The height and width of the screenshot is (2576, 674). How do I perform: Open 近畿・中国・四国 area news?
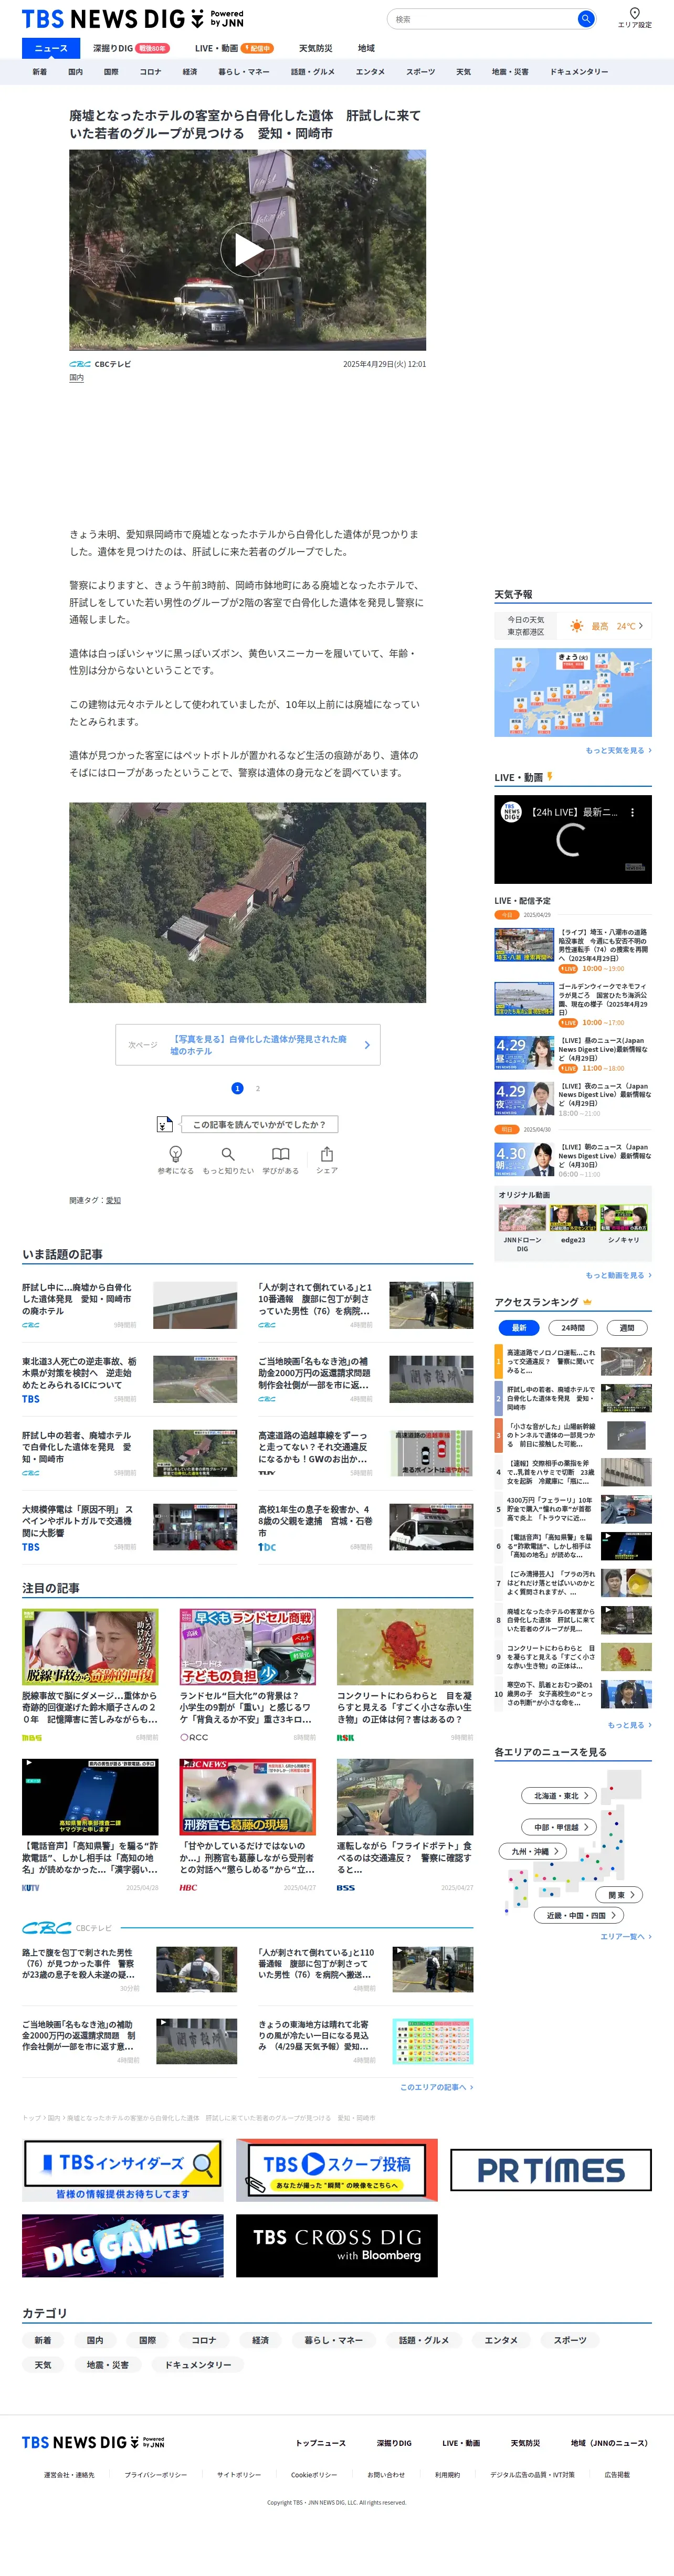coord(580,1915)
